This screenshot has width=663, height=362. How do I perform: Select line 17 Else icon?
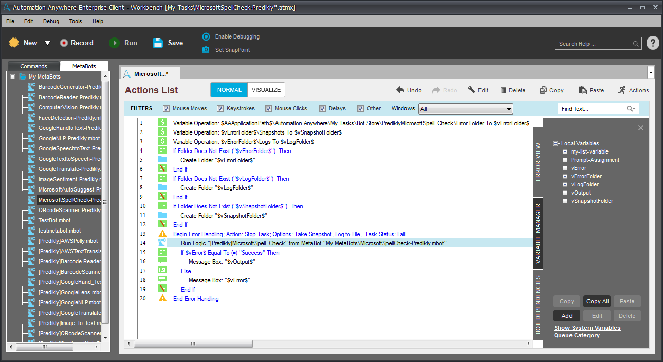(x=162, y=271)
